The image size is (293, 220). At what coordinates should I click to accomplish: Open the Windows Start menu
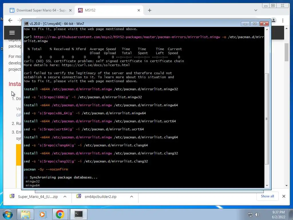7,214
